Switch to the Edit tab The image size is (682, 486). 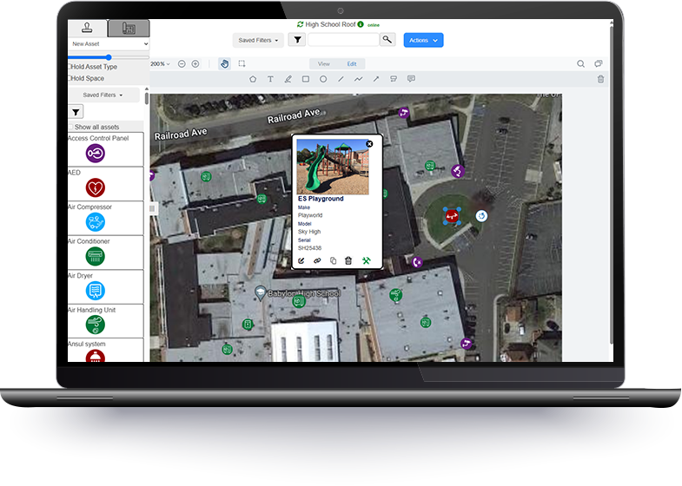[352, 63]
